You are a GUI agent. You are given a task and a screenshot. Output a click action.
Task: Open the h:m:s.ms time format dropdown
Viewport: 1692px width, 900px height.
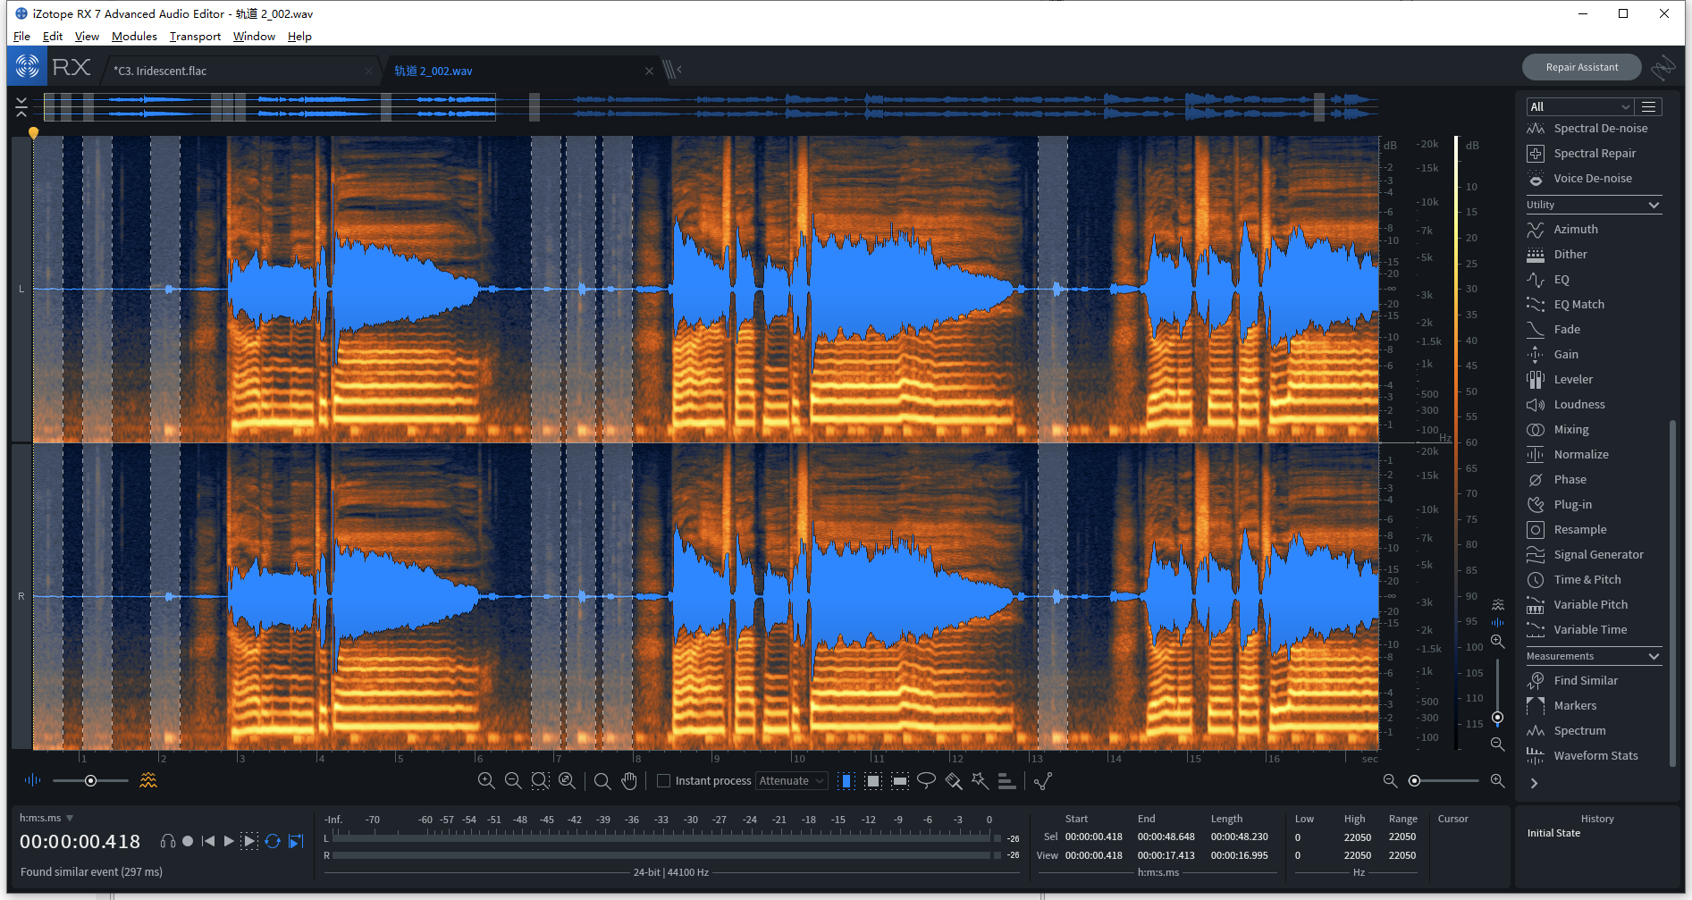tap(46, 818)
